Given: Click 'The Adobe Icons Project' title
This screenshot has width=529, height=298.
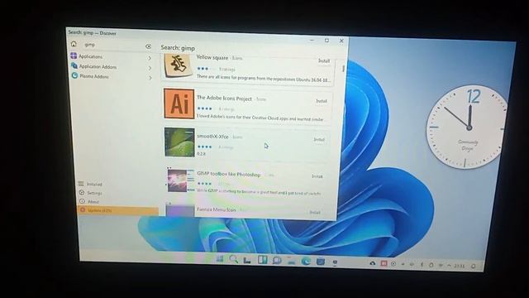Looking at the screenshot, I should pyautogui.click(x=224, y=98).
